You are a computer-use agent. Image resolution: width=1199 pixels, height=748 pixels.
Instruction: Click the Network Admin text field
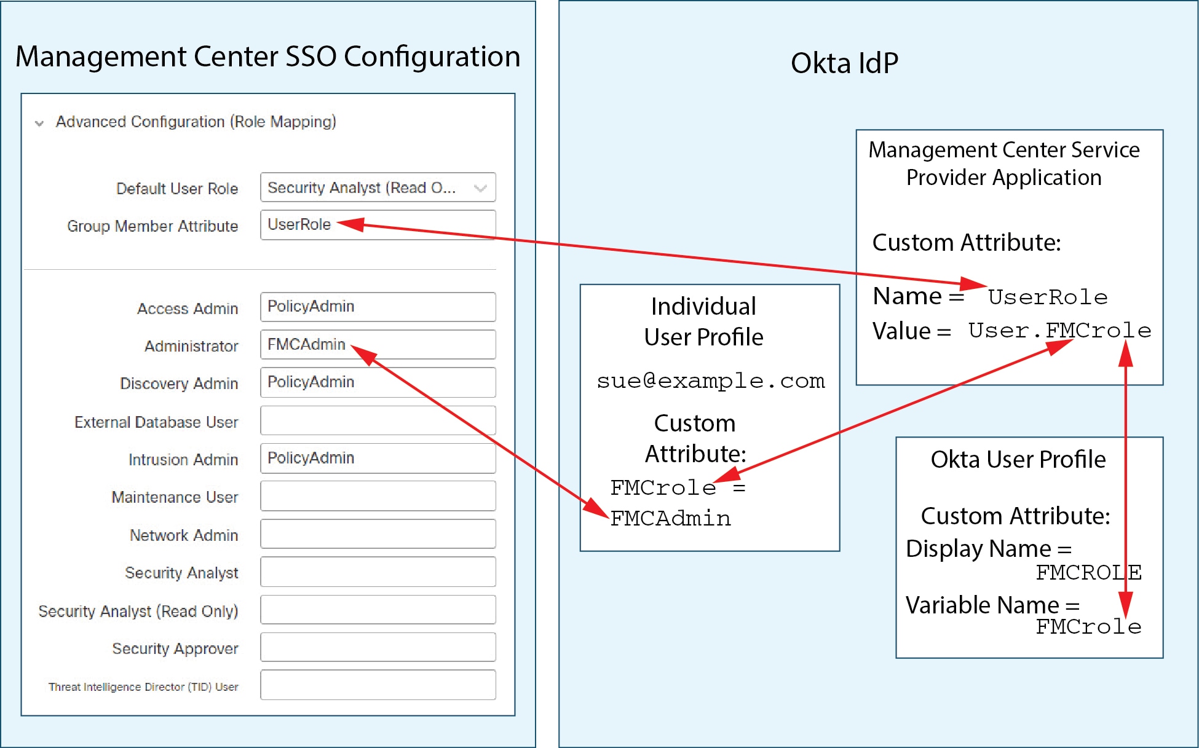click(378, 534)
